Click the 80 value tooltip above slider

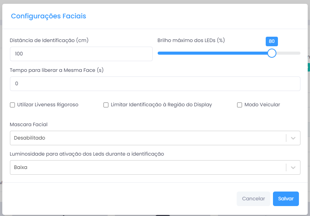click(x=272, y=41)
